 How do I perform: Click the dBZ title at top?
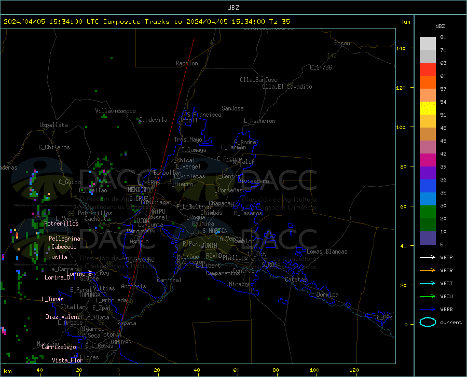233,8
